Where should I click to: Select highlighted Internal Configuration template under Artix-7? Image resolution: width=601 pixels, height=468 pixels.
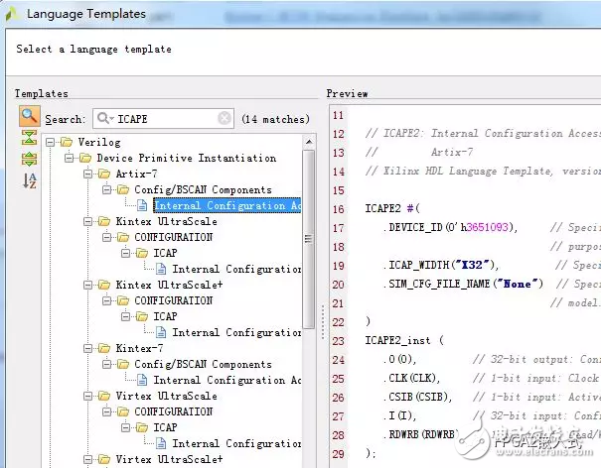coord(226,205)
